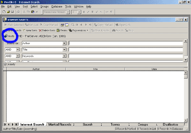
Task: Click search pane scrollbar down arrow
Action: (x=186, y=60)
